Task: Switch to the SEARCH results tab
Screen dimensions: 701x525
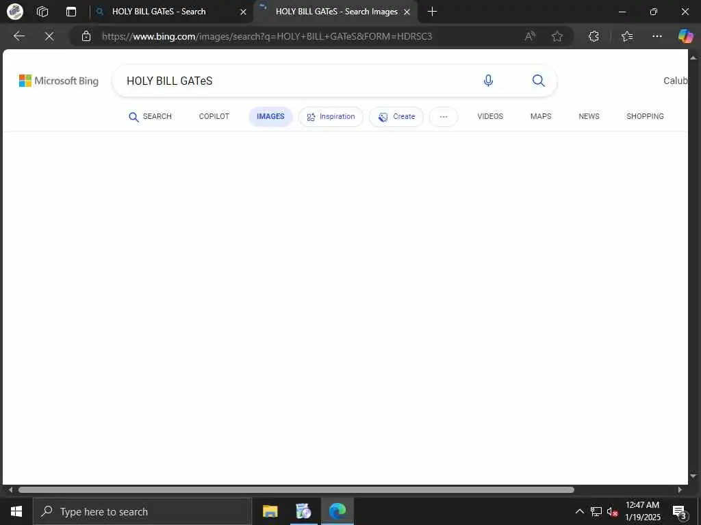Action: click(x=150, y=116)
